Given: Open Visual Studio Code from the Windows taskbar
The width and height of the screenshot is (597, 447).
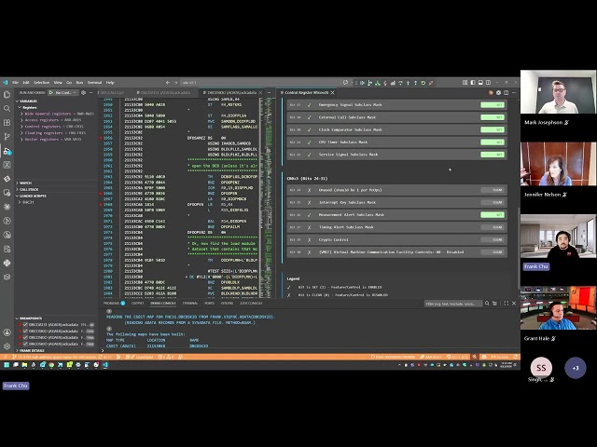Looking at the screenshot, I should click(x=105, y=364).
